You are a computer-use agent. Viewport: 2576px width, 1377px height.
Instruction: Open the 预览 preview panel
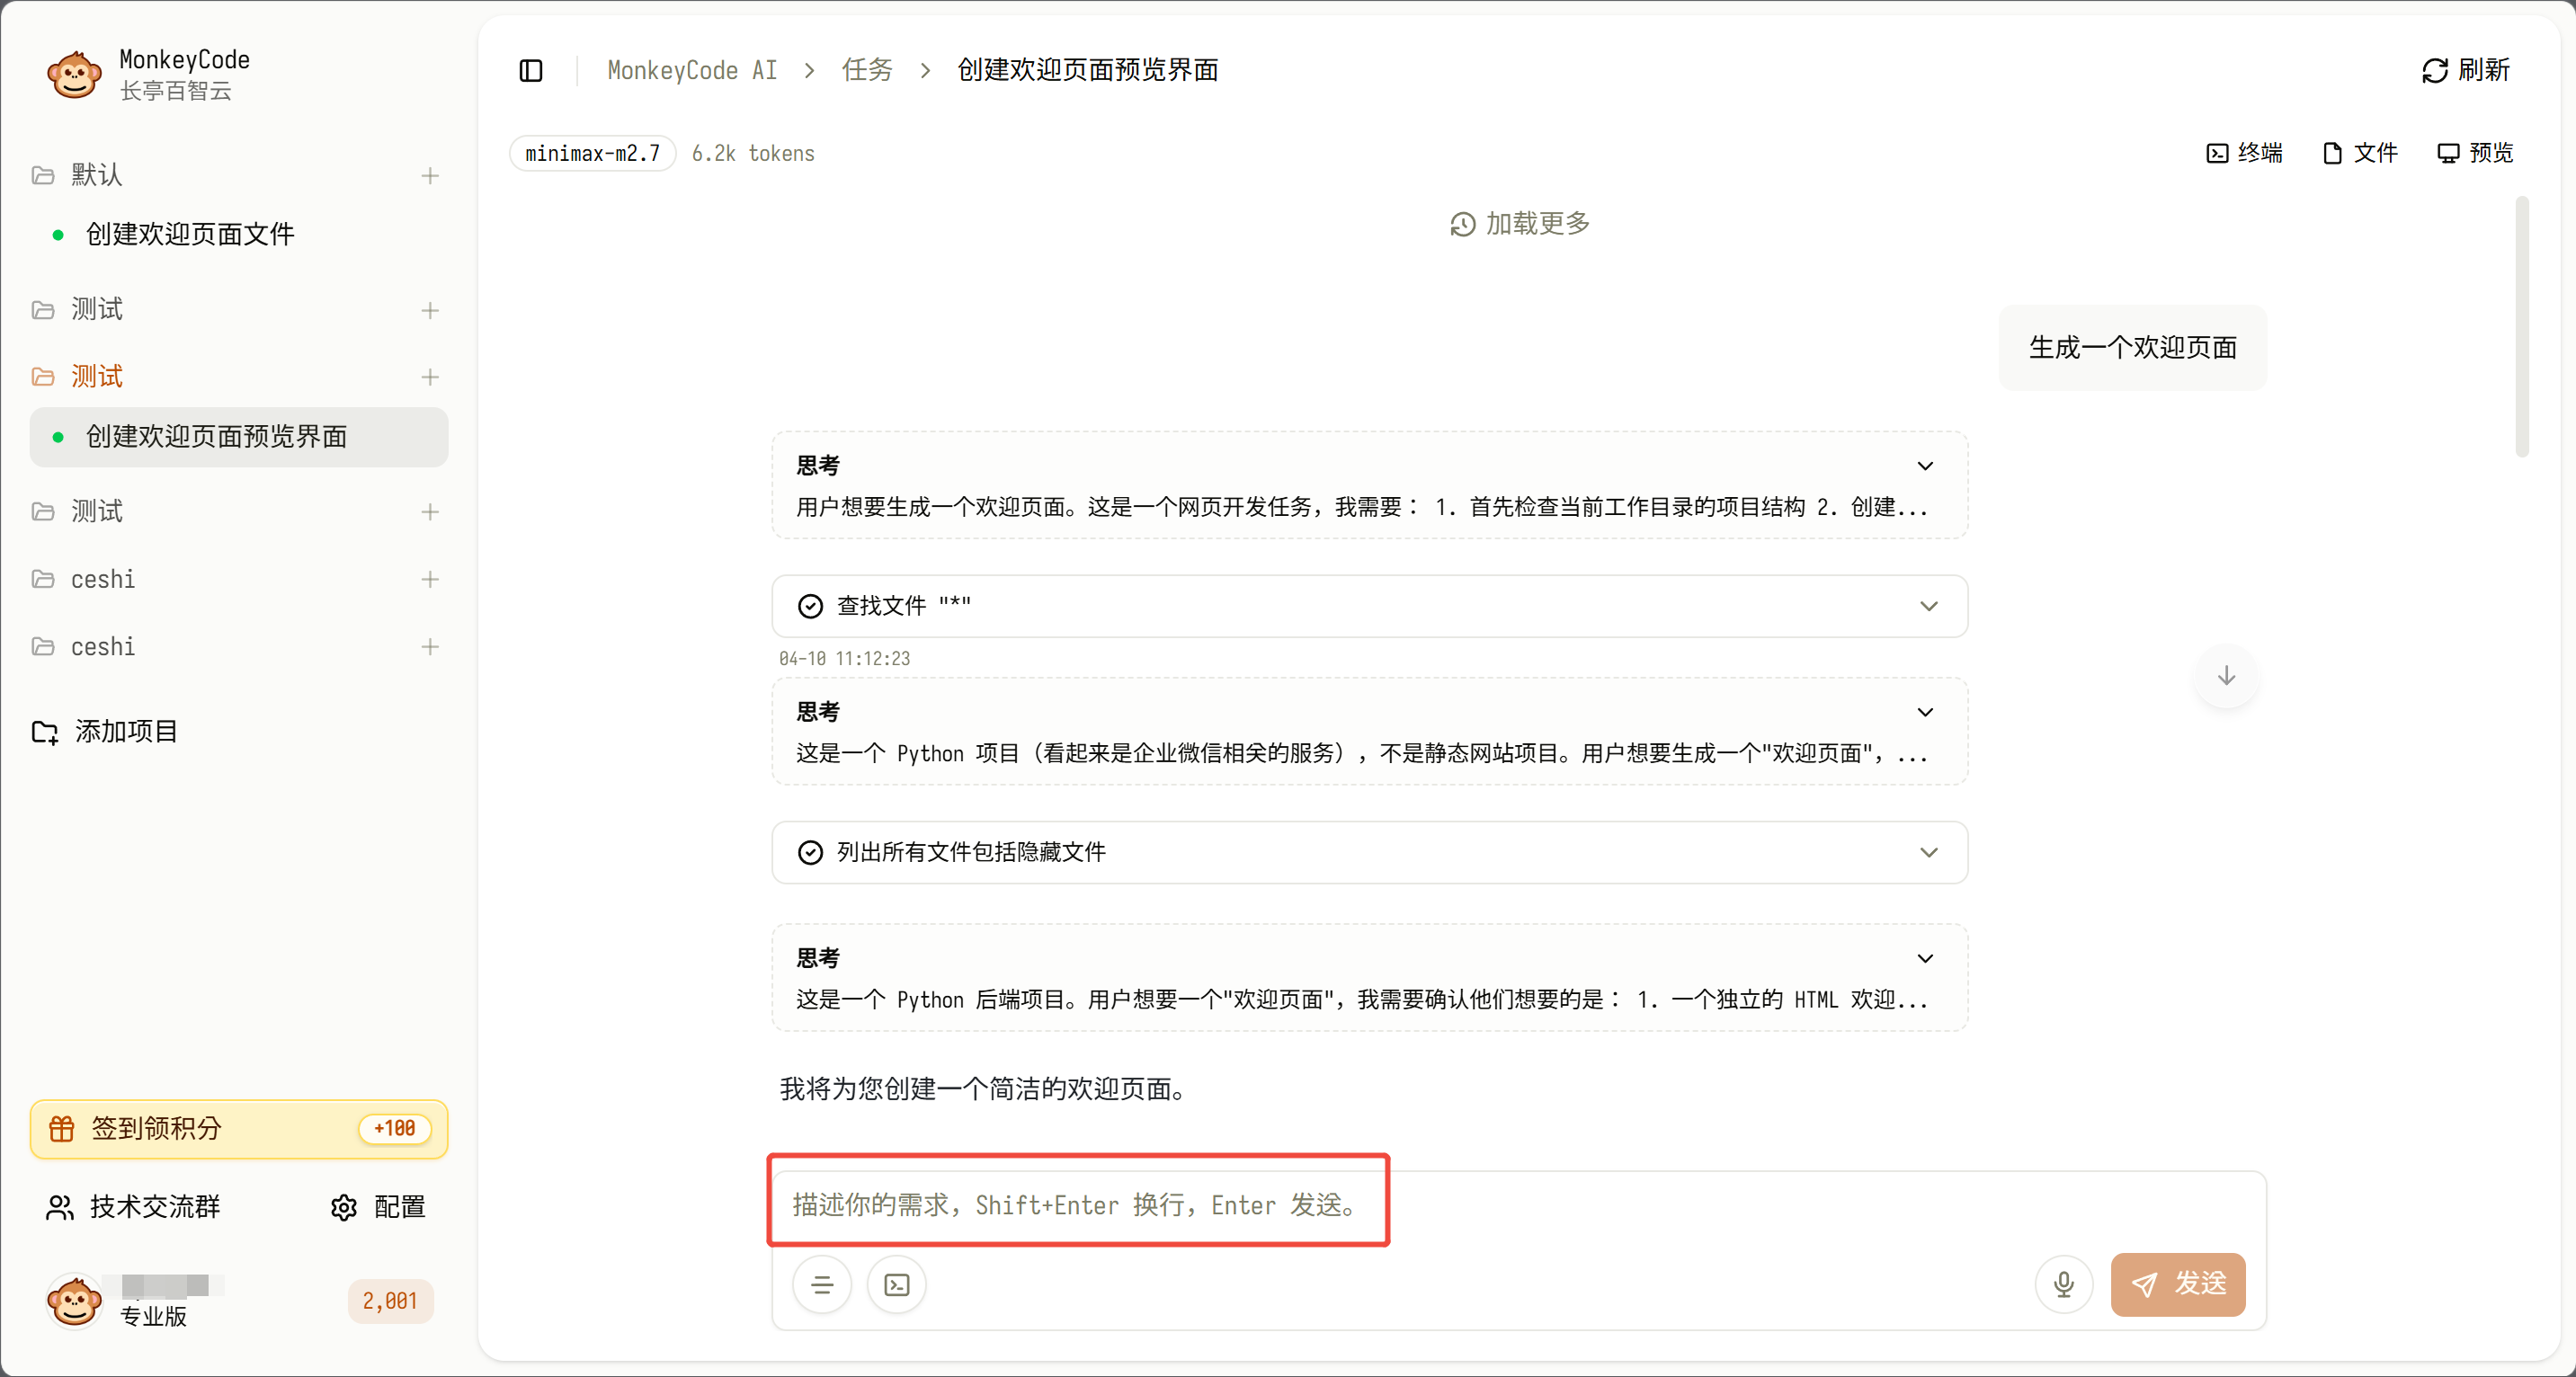click(2475, 153)
